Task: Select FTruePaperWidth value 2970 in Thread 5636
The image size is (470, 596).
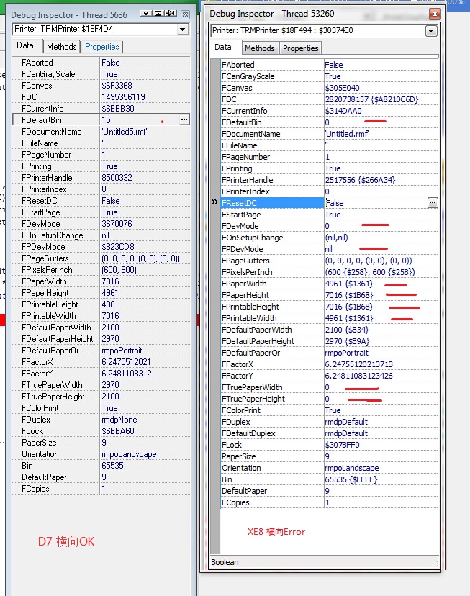Action: [110, 385]
